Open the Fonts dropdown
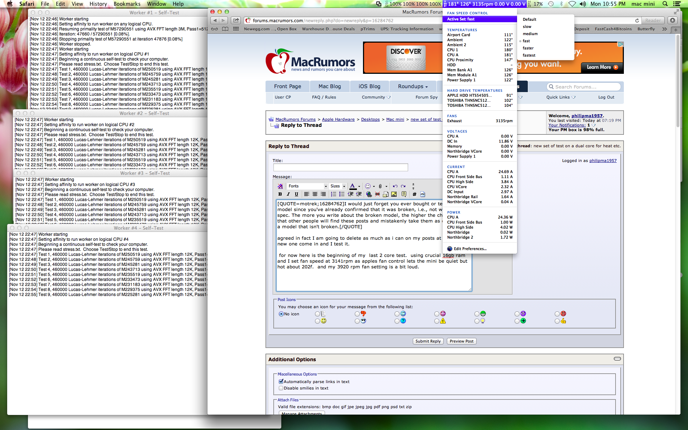The image size is (688, 430). coord(307,186)
